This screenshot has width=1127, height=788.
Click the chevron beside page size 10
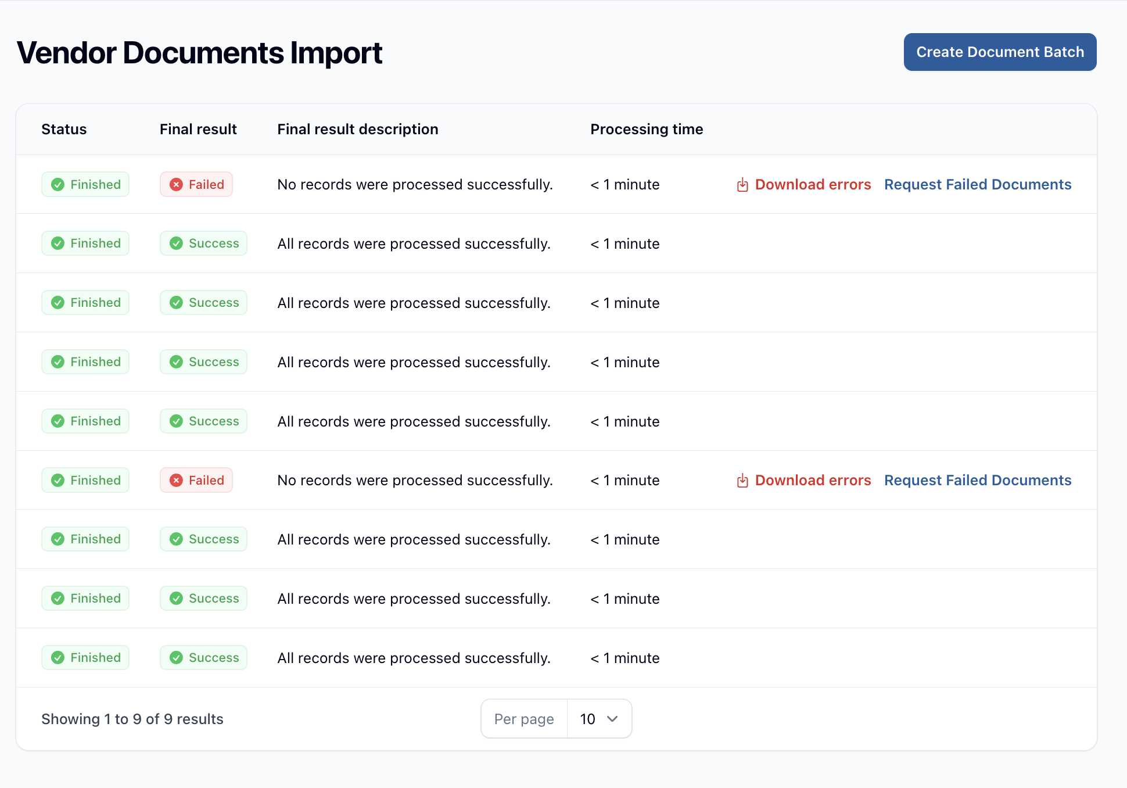(x=612, y=719)
